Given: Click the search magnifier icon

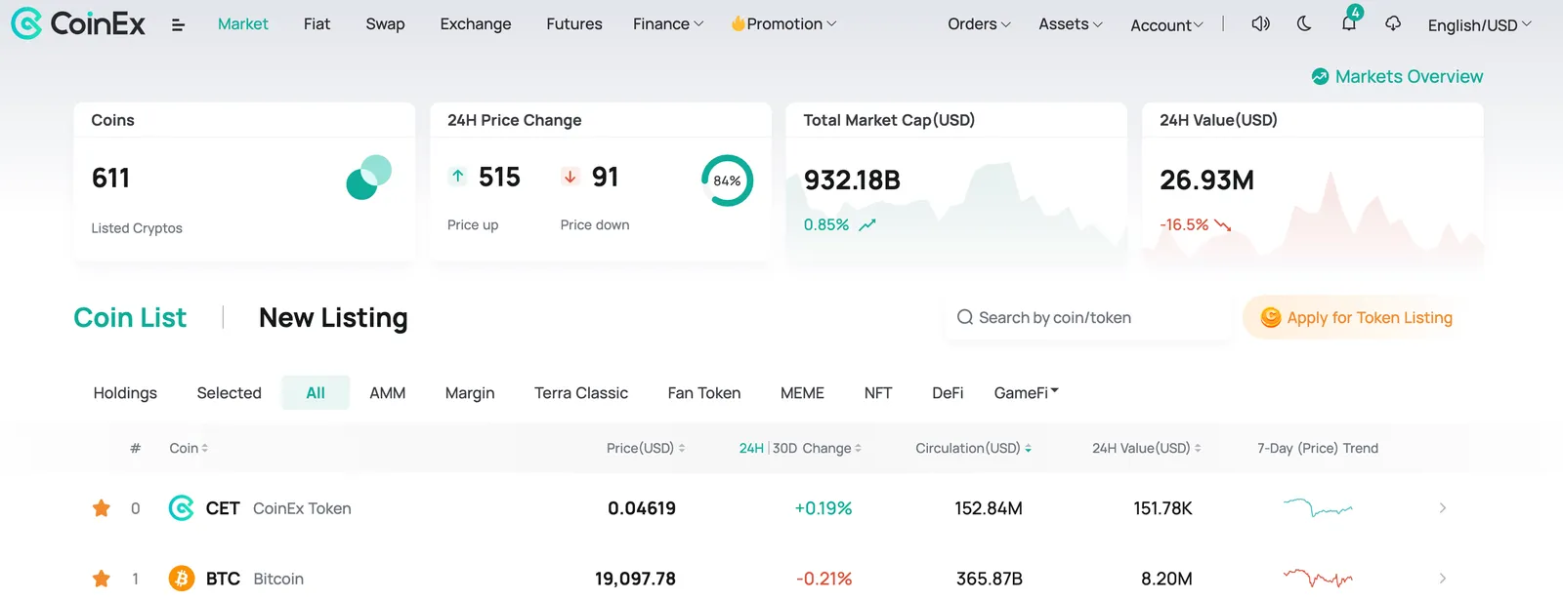Looking at the screenshot, I should point(965,317).
